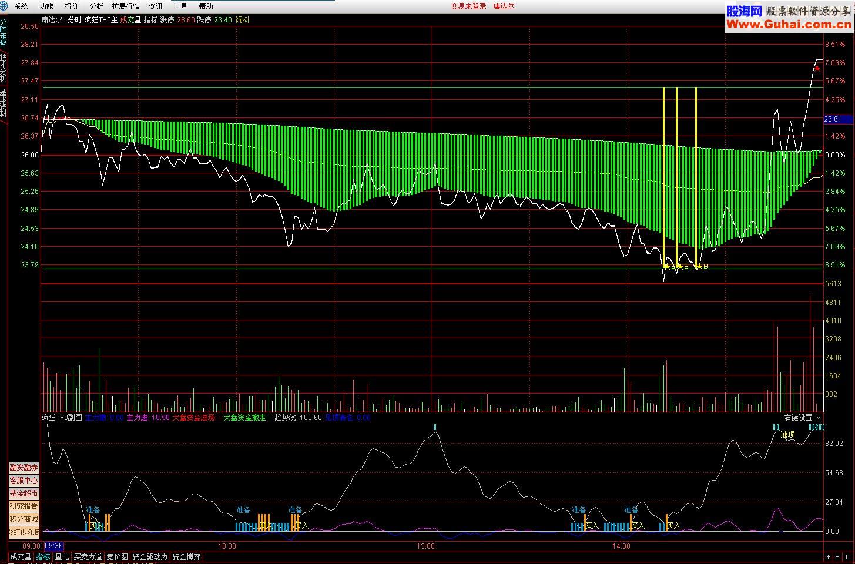Click the 饲料 sector label
This screenshot has width=855, height=564.
coord(242,19)
